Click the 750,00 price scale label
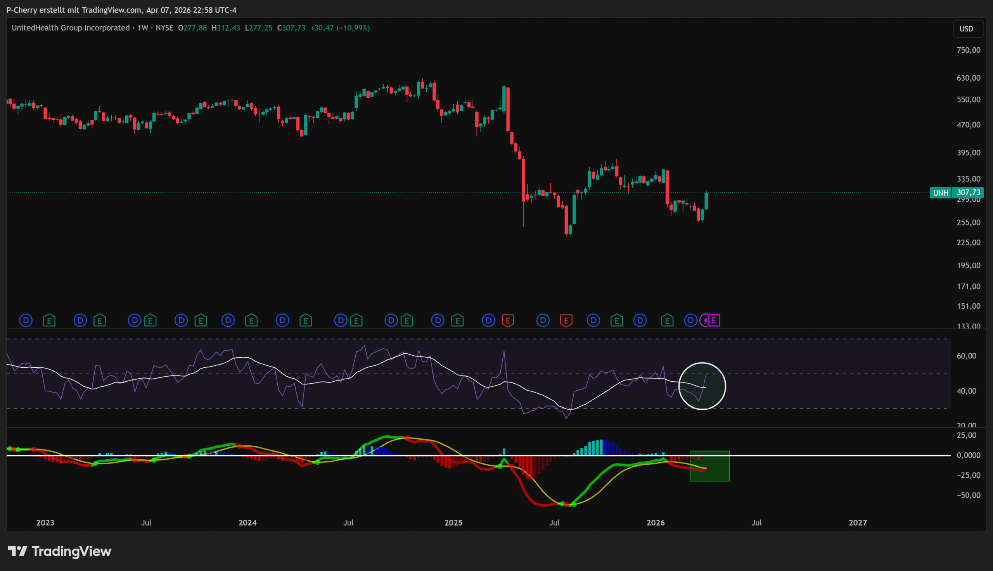The image size is (993, 571). pyautogui.click(x=968, y=50)
